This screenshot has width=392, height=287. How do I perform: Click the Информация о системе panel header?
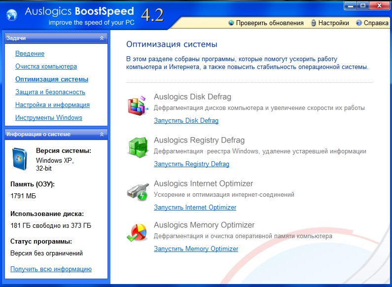click(x=56, y=134)
